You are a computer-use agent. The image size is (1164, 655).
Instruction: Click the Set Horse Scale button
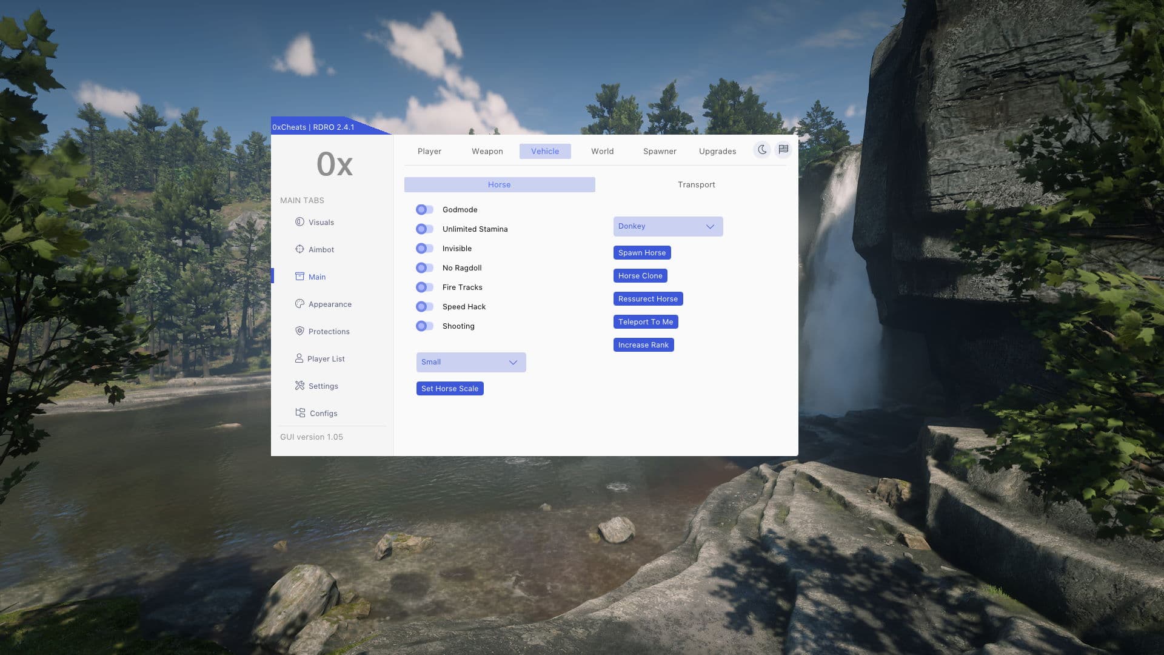449,389
